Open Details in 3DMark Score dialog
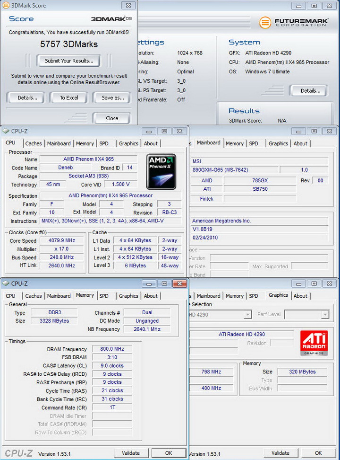Image resolution: width=340 pixels, height=460 pixels. coord(27,97)
